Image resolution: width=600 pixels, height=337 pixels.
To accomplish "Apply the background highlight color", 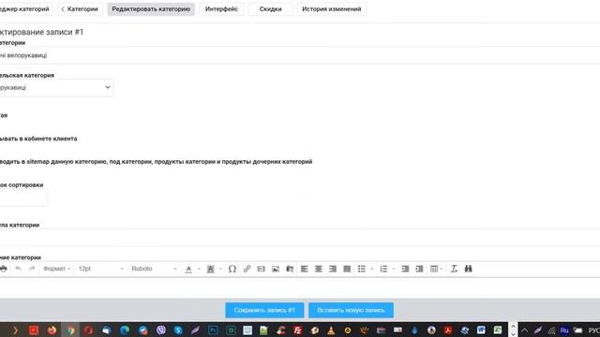I will (210, 269).
